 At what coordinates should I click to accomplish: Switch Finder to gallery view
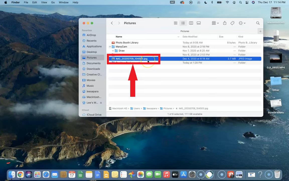click(x=199, y=23)
